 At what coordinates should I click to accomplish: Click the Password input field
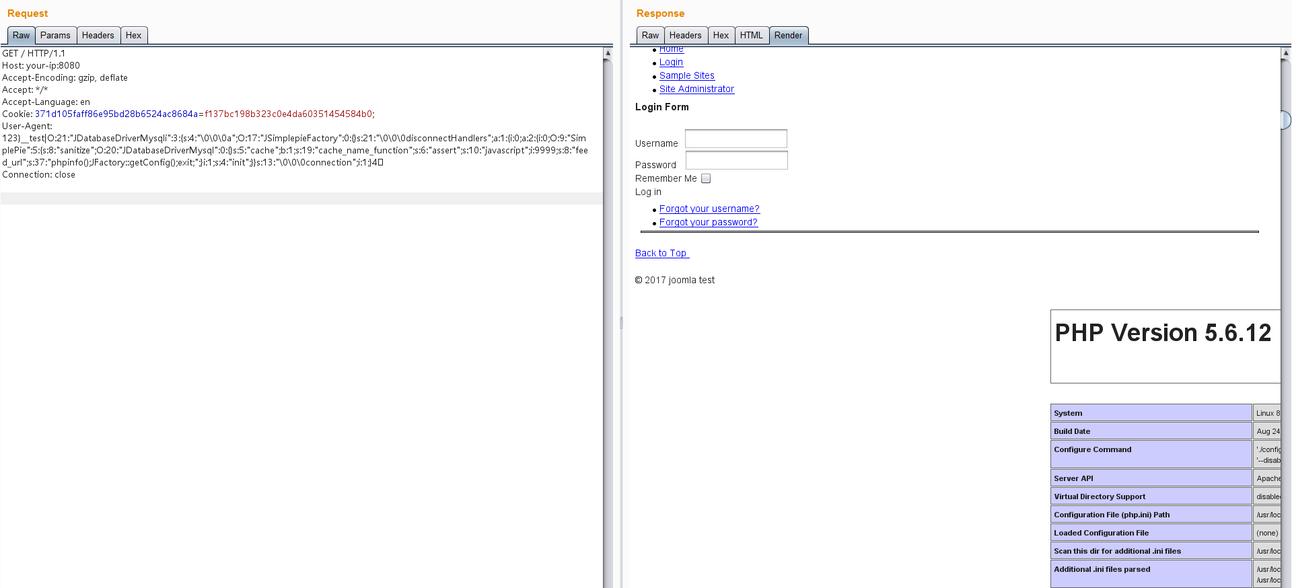[736, 161]
